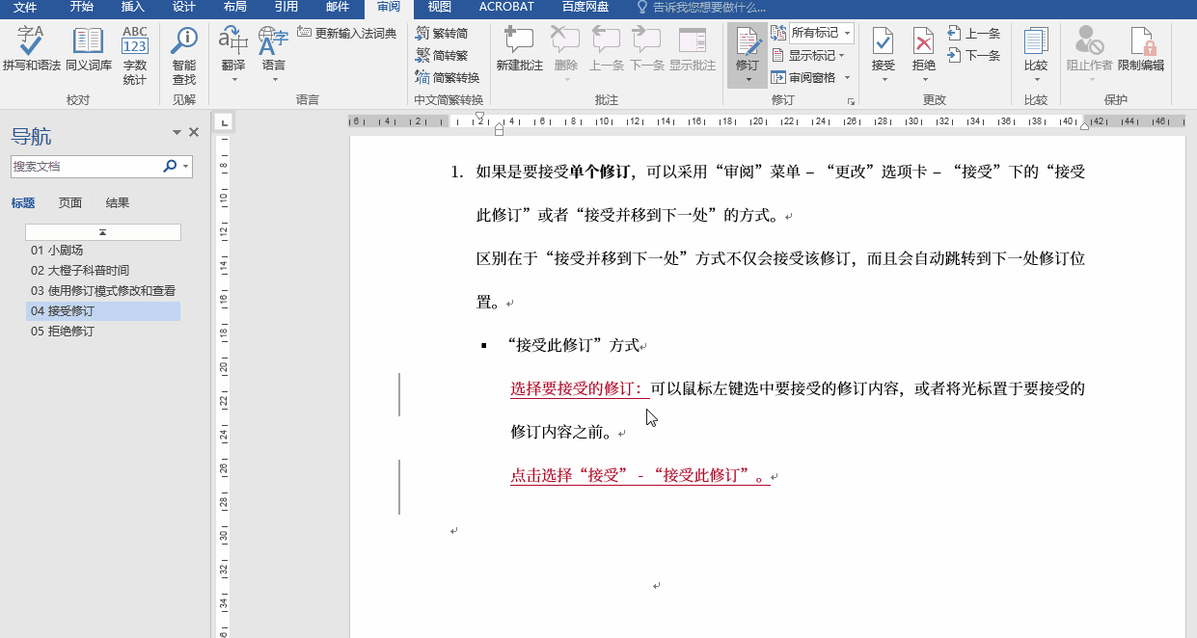Expand the 显示标记 show markup menu
Screen dimensions: 1197x638
810,54
